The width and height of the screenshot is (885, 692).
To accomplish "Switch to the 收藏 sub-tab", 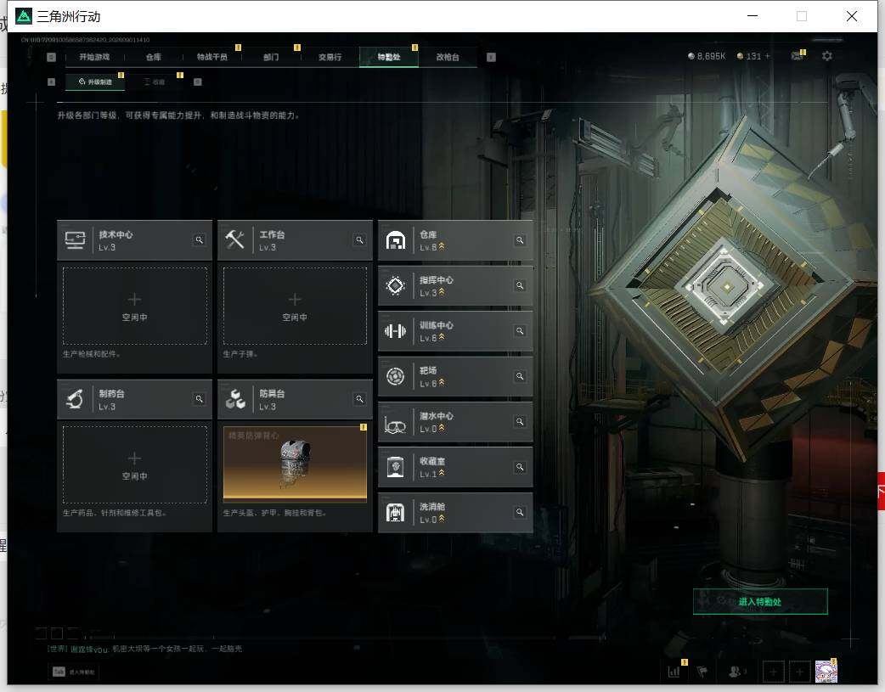I will (x=154, y=82).
